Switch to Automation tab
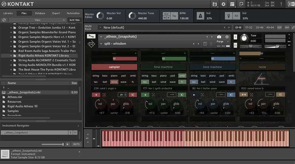295x164 pixels. coord(73,13)
